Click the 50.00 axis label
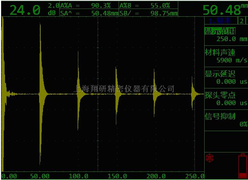 [x=40, y=176]
